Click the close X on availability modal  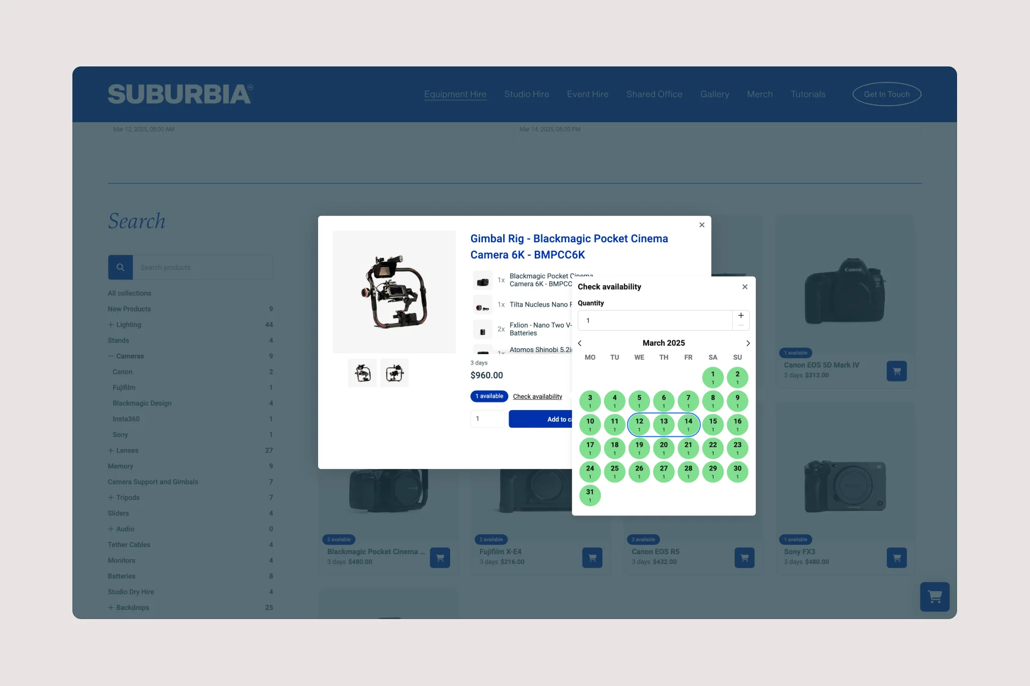(744, 286)
